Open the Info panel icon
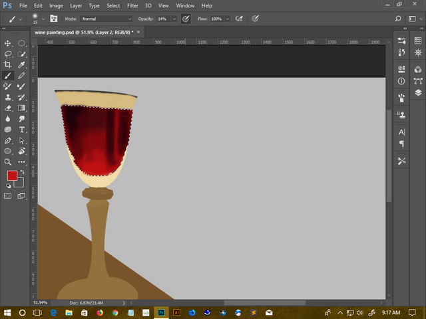 tap(401, 81)
